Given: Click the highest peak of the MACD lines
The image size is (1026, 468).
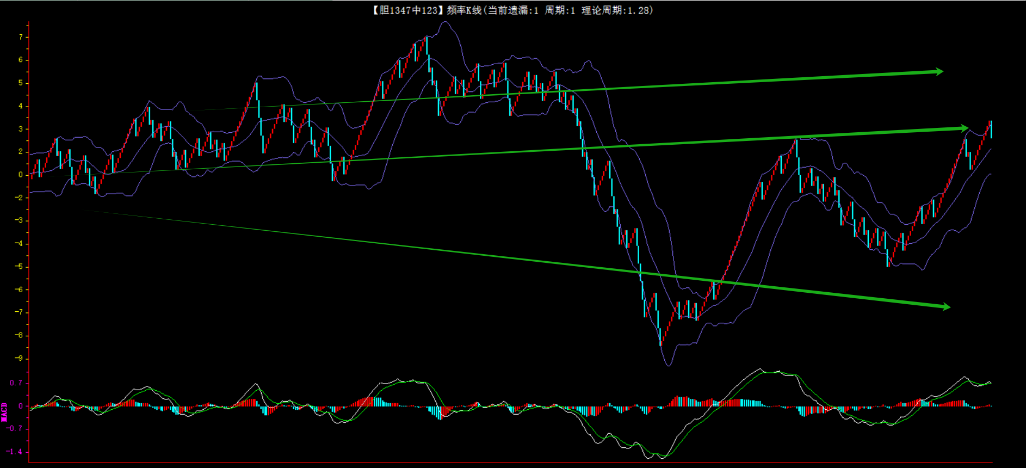Looking at the screenshot, I should pyautogui.click(x=761, y=370).
